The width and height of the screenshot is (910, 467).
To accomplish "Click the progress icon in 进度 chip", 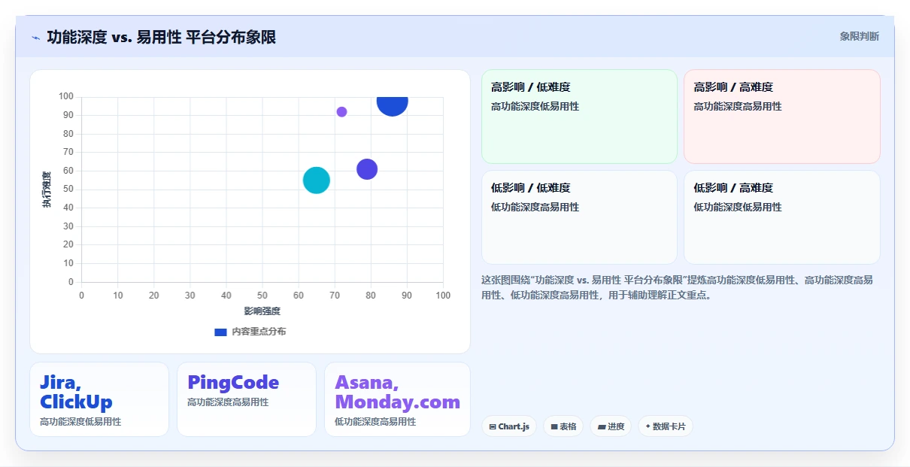I will [602, 426].
